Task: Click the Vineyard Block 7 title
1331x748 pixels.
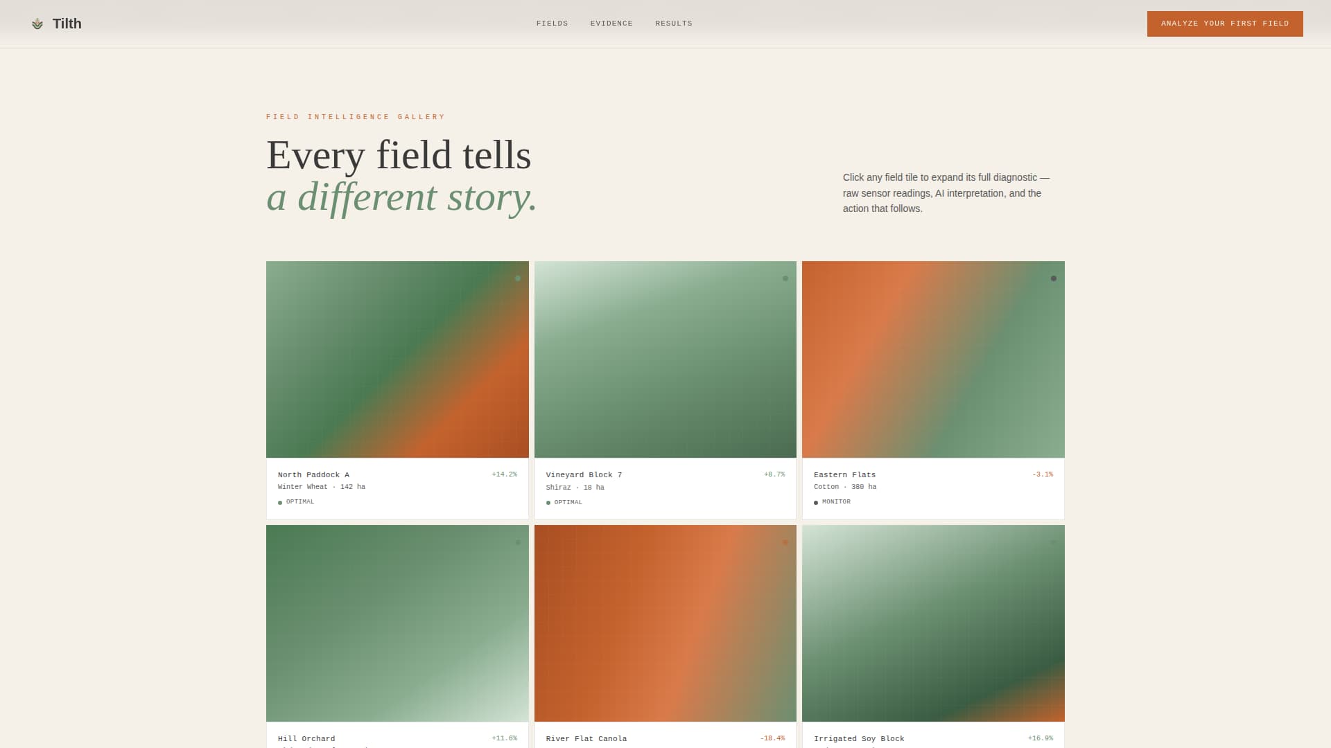Action: pyautogui.click(x=584, y=475)
